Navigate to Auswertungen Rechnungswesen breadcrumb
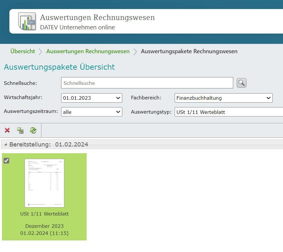 click(88, 51)
